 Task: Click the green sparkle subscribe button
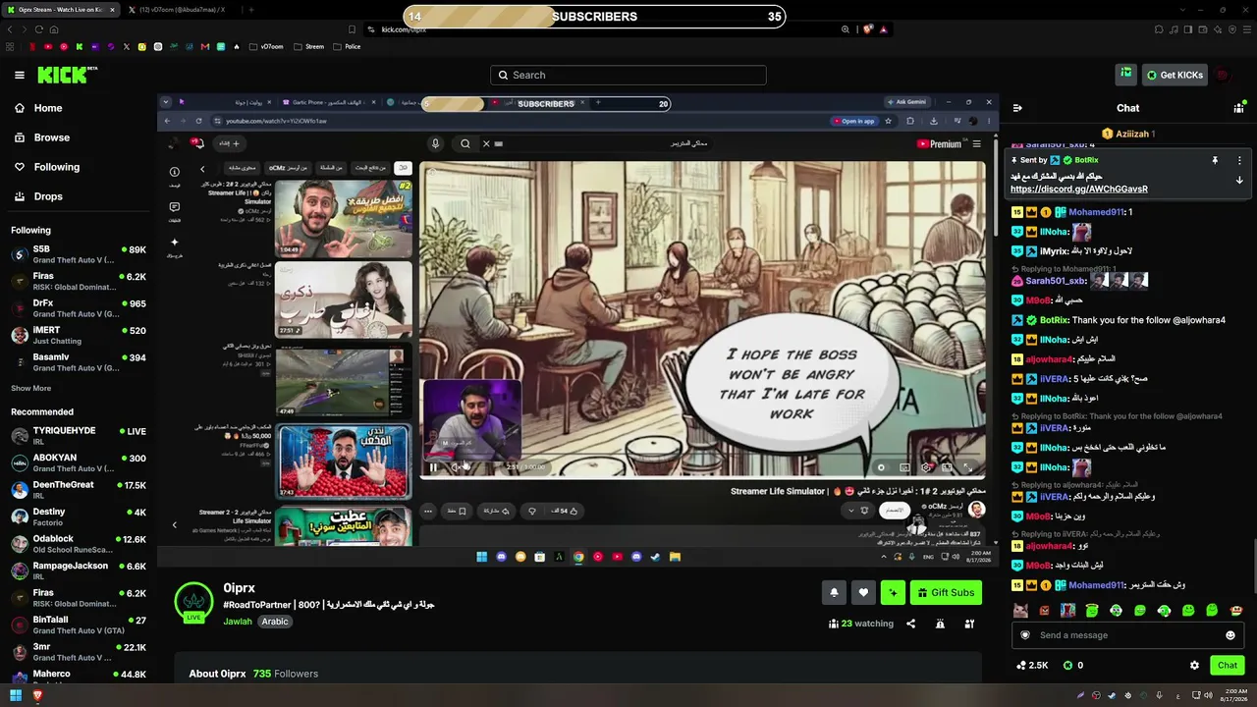point(893,592)
